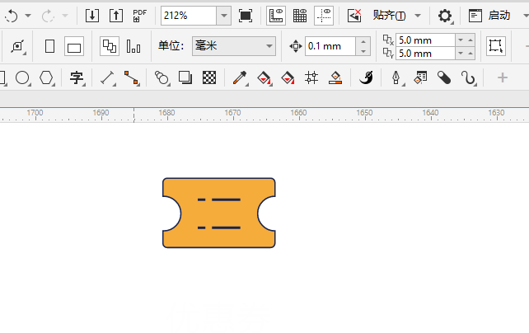Select the Connector tool

[x=131, y=78]
